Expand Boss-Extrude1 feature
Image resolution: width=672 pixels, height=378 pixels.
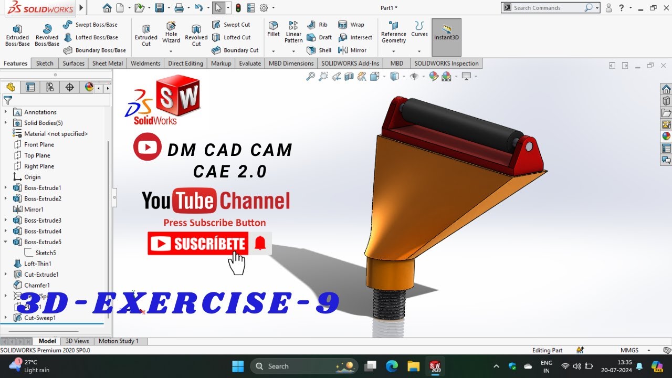pyautogui.click(x=6, y=188)
